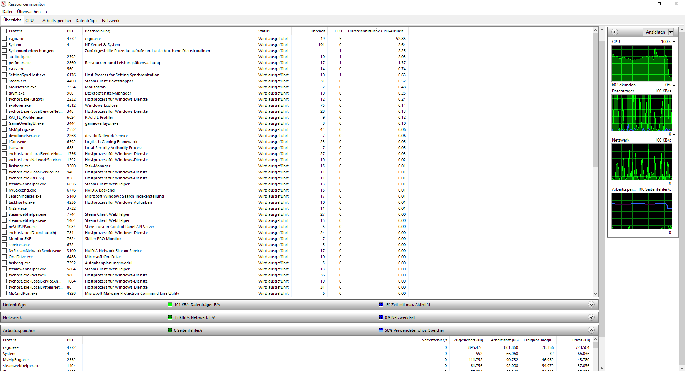685x371 pixels.
Task: Click the Netzwerk section header bar
Action: click(x=299, y=317)
